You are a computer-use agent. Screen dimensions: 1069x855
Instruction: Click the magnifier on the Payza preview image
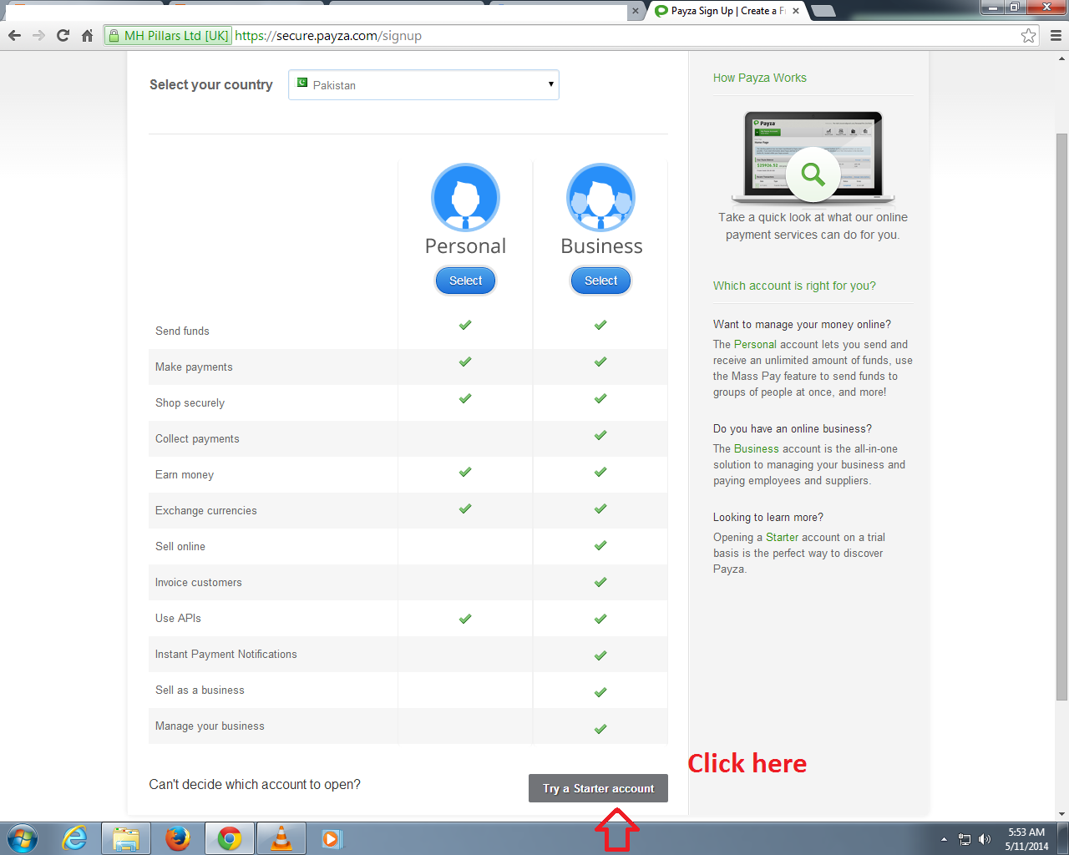point(813,174)
